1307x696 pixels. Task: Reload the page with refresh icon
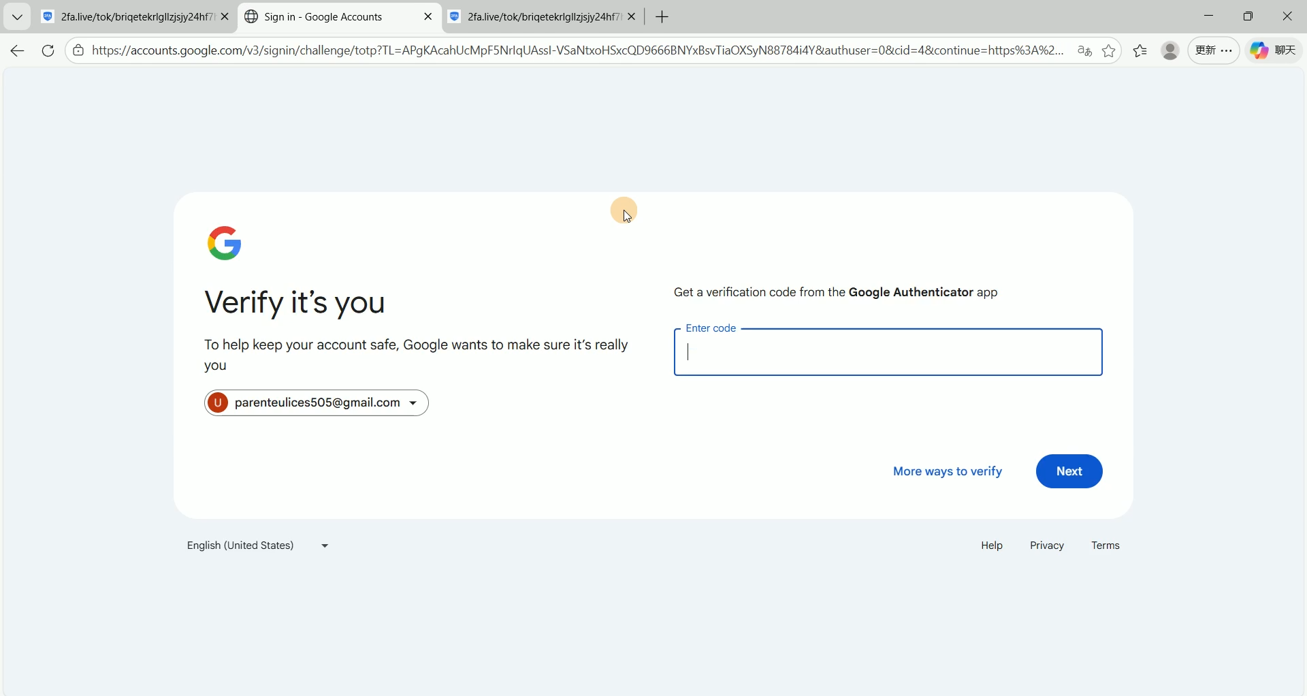click(48, 51)
